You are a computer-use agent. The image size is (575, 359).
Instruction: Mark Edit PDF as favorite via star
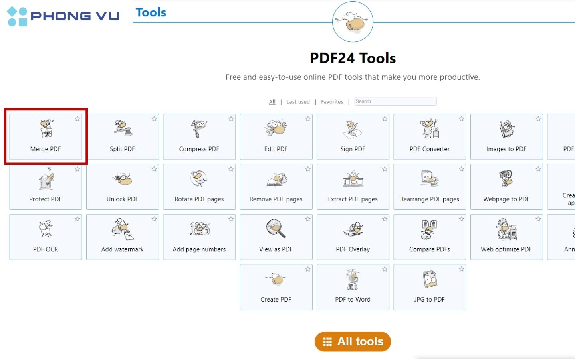308,119
